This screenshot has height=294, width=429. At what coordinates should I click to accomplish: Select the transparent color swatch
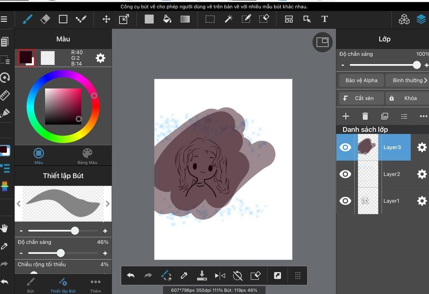48,58
